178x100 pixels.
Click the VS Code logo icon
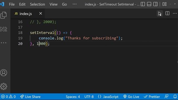[2, 4]
